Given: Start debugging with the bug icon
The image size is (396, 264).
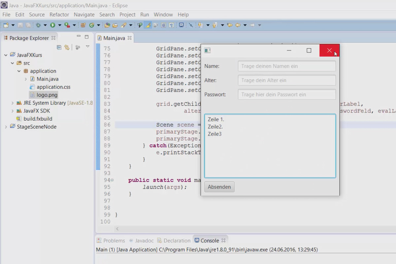Looking at the screenshot, I should pos(38,25).
